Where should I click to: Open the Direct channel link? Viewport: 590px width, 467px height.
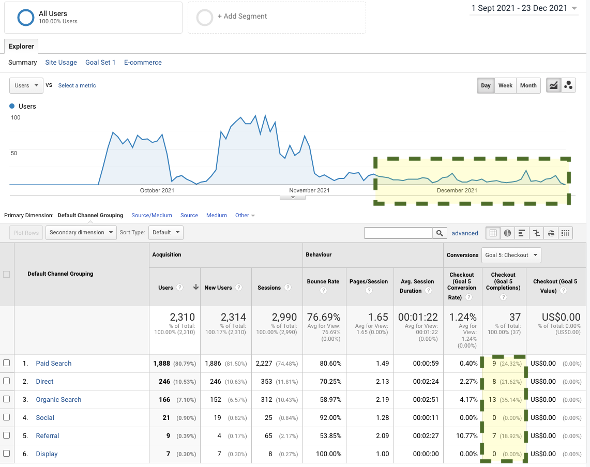44,381
